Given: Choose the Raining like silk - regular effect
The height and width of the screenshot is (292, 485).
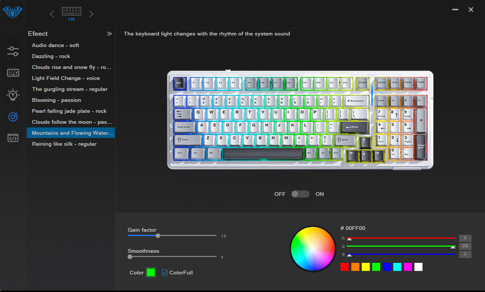Looking at the screenshot, I should click(x=64, y=144).
